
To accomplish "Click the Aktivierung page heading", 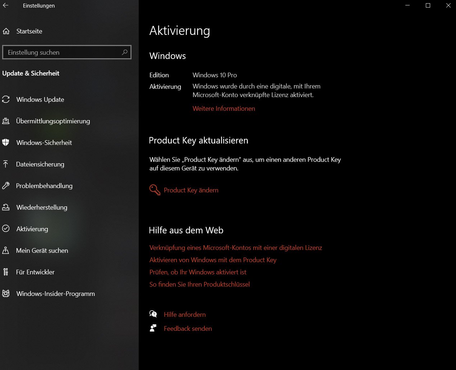I will (x=180, y=31).
